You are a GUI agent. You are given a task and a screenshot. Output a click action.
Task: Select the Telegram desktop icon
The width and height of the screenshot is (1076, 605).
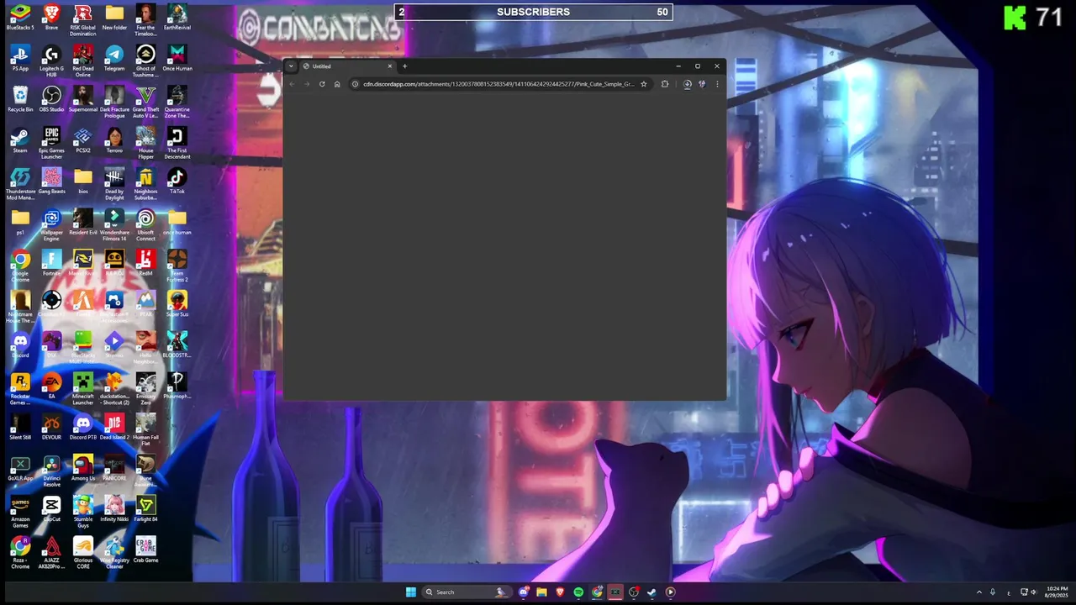[x=114, y=59]
